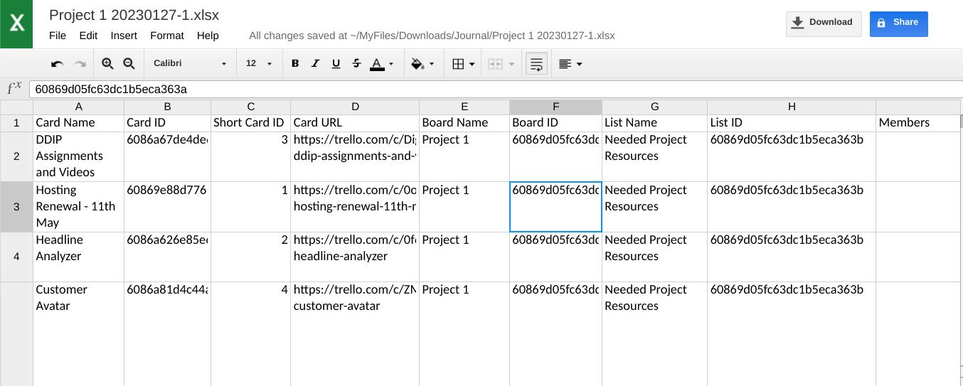
Task: Click the borders grid icon
Action: (x=459, y=63)
